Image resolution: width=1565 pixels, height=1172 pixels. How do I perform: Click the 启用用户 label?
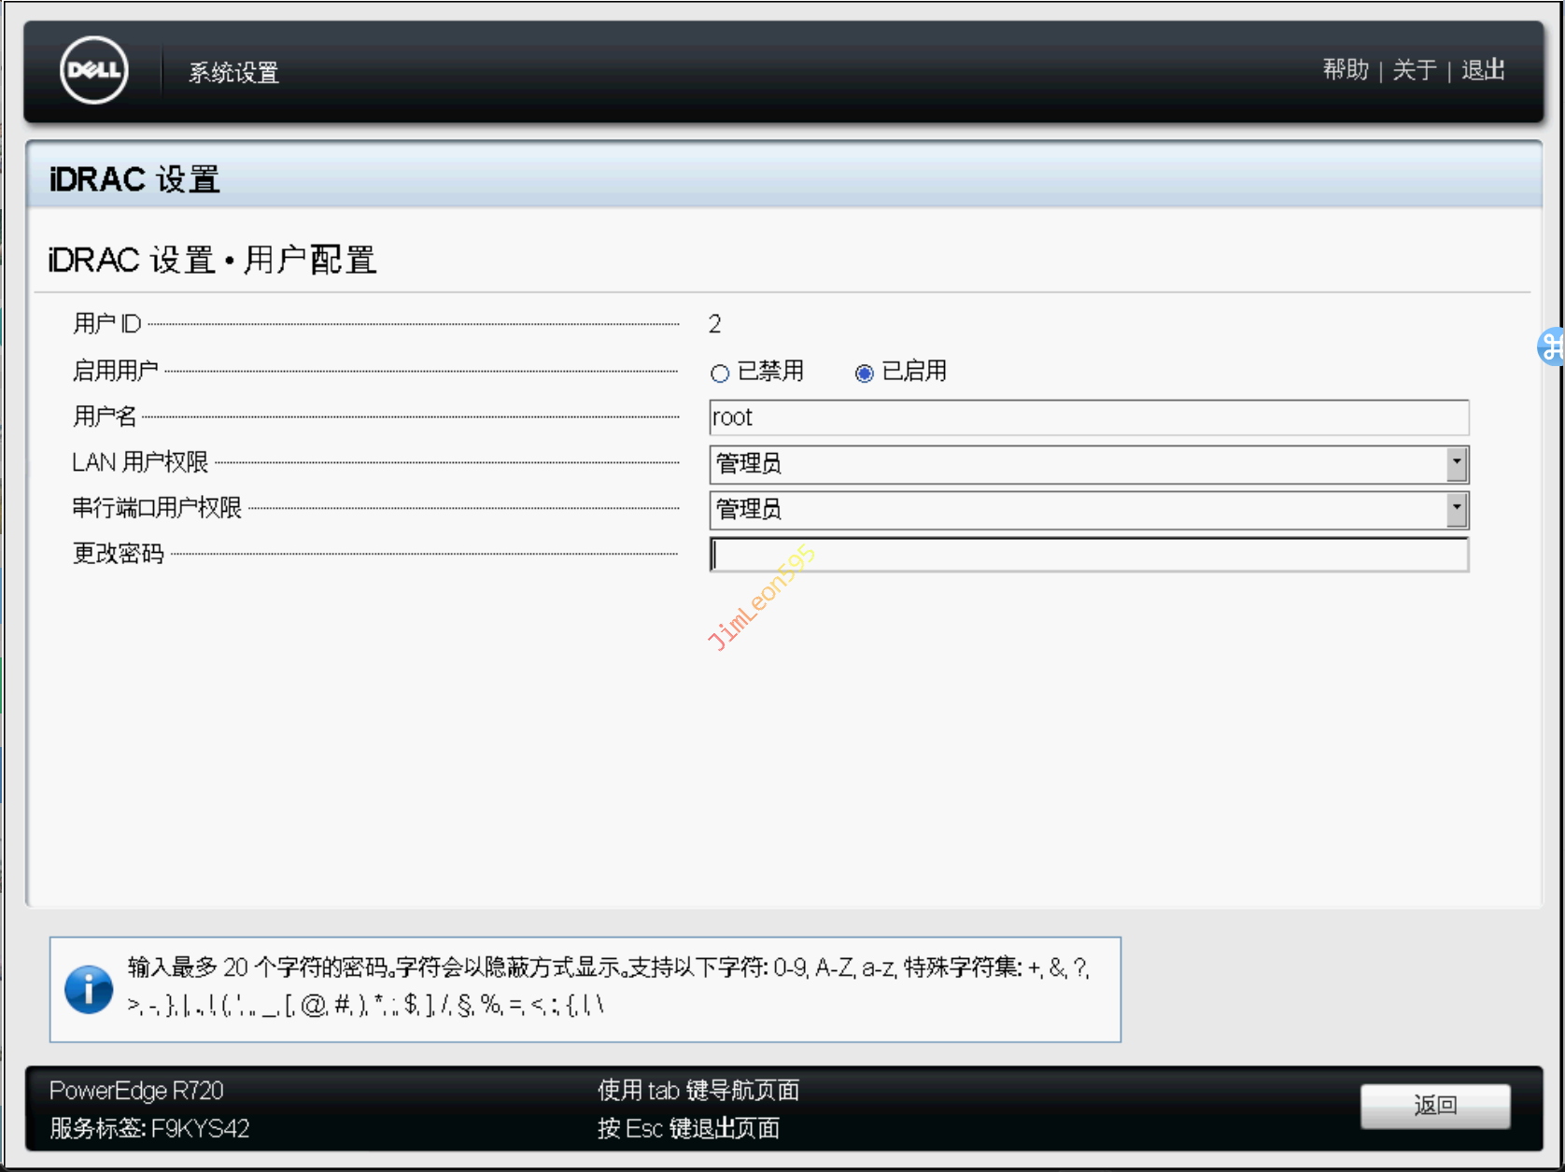click(116, 371)
